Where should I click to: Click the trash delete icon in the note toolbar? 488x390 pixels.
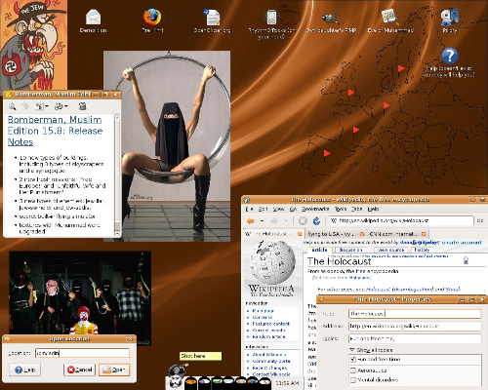click(82, 106)
